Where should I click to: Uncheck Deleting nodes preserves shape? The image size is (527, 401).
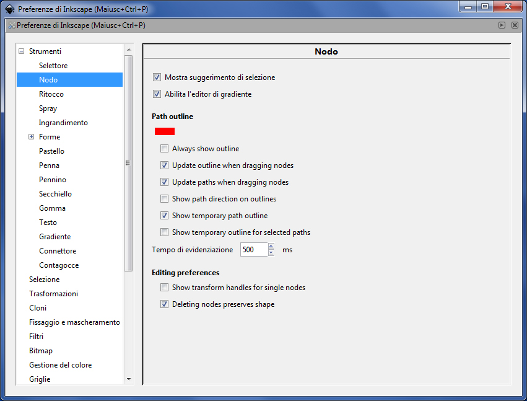tap(164, 304)
